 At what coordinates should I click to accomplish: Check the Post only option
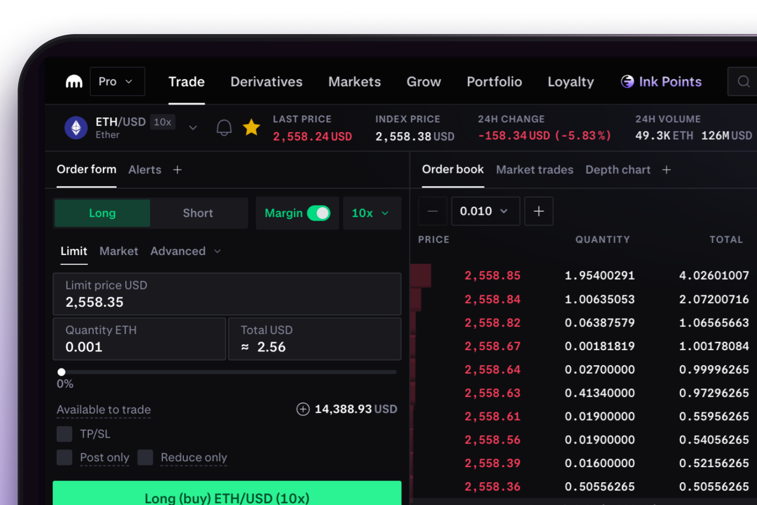65,457
